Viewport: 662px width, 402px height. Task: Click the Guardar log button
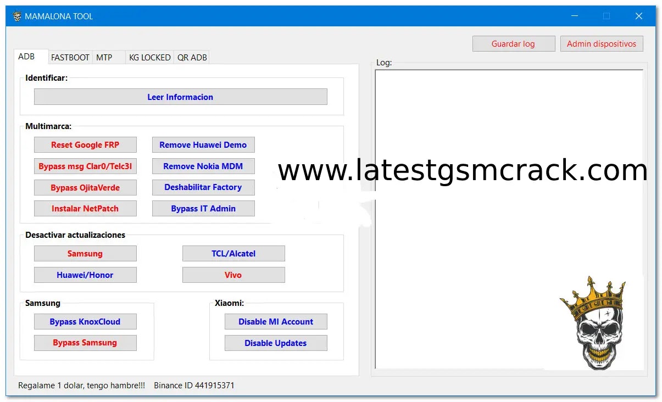(513, 44)
